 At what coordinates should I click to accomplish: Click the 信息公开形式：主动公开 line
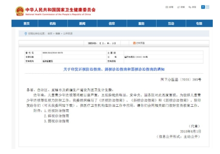pyautogui.click(x=178, y=137)
